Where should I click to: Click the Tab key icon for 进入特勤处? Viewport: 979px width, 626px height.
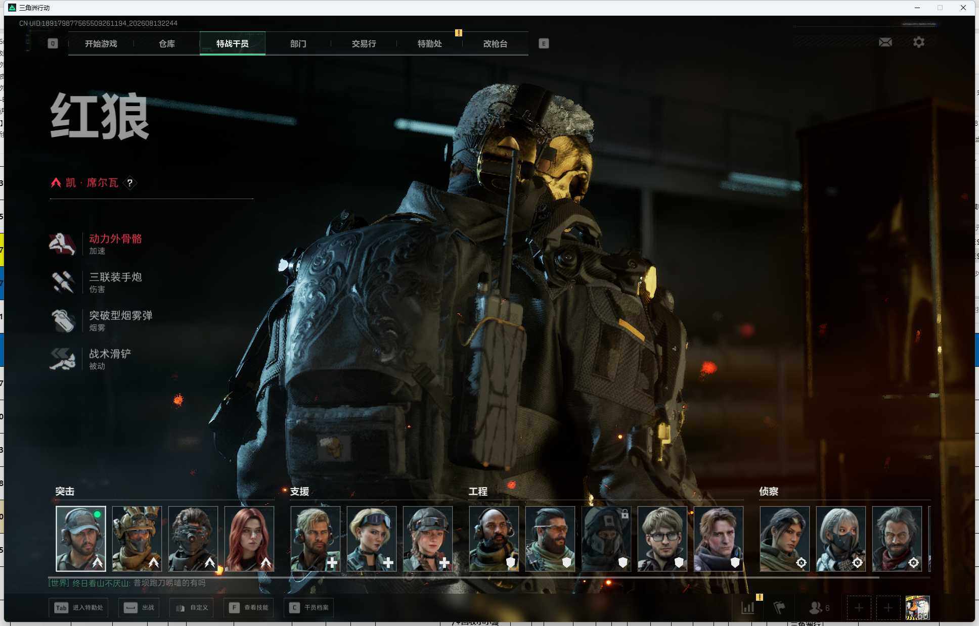click(61, 607)
